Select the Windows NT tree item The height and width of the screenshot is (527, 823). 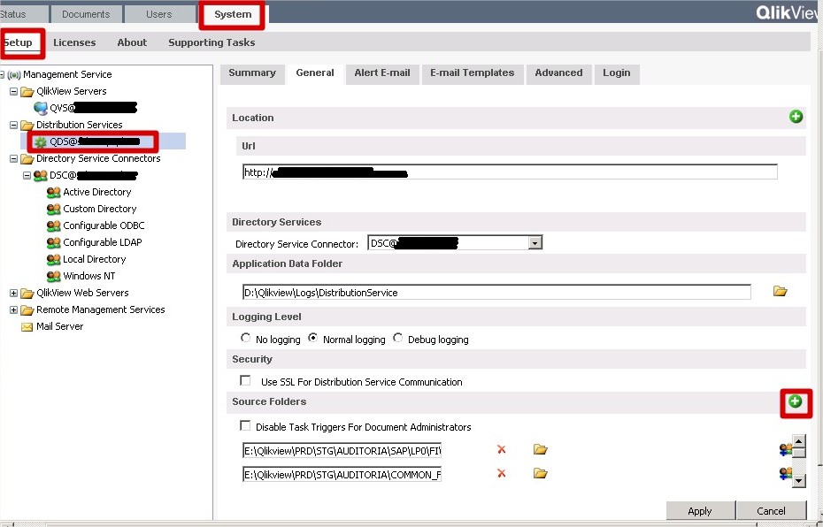(x=89, y=276)
